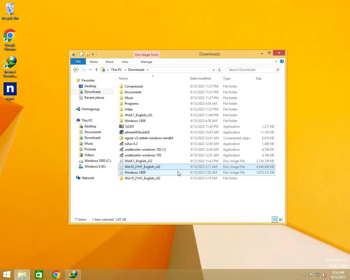Select unetbootin-windows-702 (1) file
Image resolution: width=350 pixels, height=280 pixels.
point(196,150)
